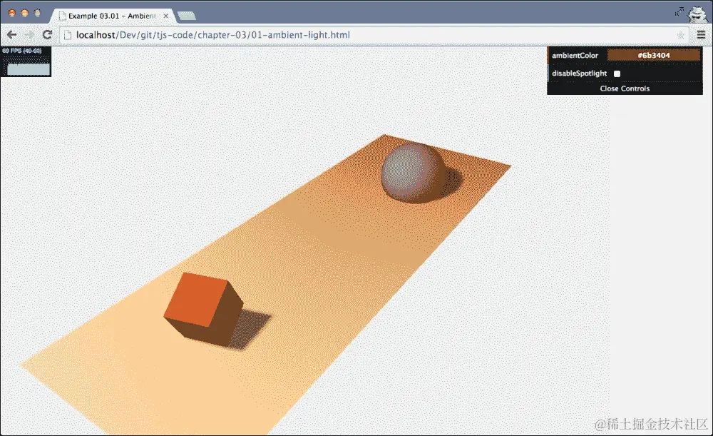The height and width of the screenshot is (436, 713).
Task: Click the ambientColor label text
Action: point(575,56)
